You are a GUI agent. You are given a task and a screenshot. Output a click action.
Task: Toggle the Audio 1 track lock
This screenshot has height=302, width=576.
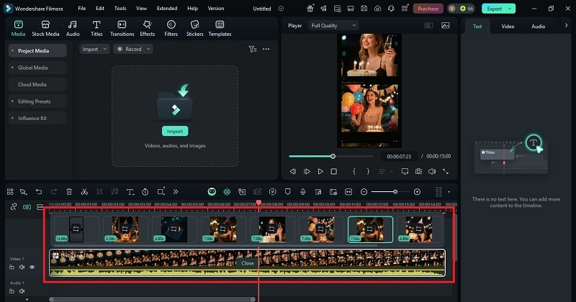point(12,291)
